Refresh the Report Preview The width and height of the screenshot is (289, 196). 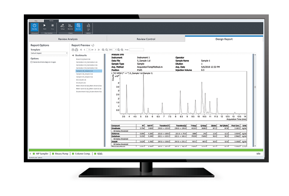pyautogui.click(x=93, y=45)
